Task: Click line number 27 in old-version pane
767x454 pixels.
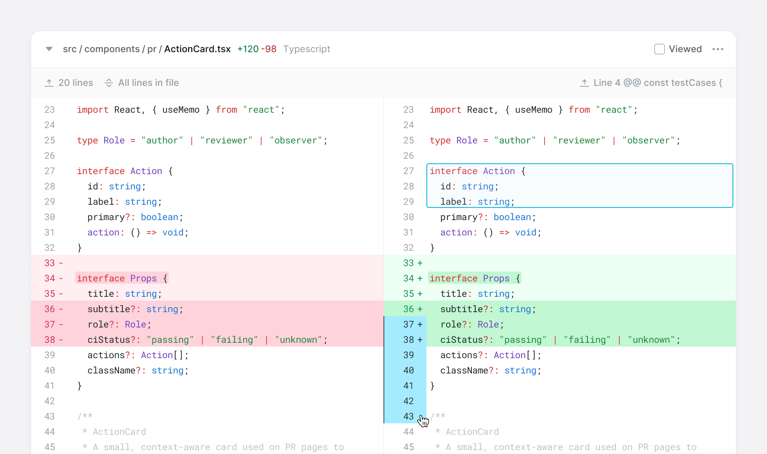Action: coord(49,171)
